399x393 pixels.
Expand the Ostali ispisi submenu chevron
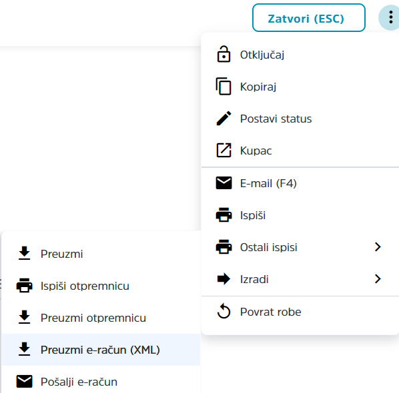coord(378,247)
